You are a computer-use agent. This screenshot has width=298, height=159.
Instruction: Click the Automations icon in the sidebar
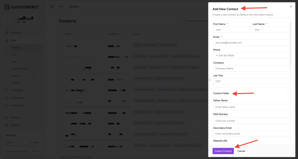point(7,98)
